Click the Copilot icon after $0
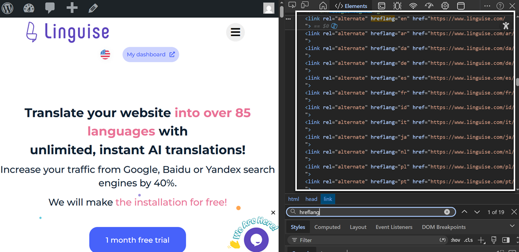 click(334, 26)
